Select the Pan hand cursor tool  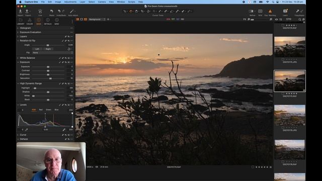pyautogui.click(x=131, y=11)
